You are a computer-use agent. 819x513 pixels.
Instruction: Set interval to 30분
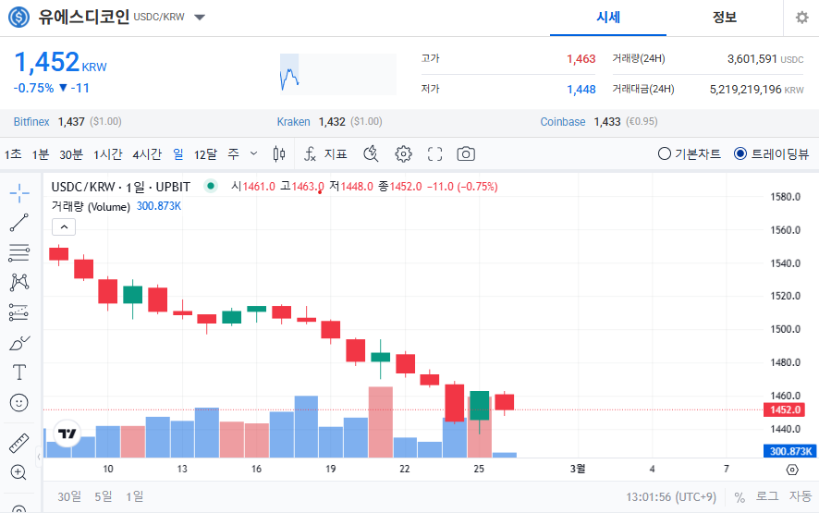[71, 154]
